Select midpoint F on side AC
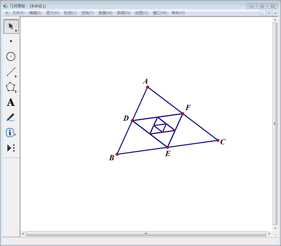Image resolution: width=281 pixels, height=246 pixels. pos(183,114)
